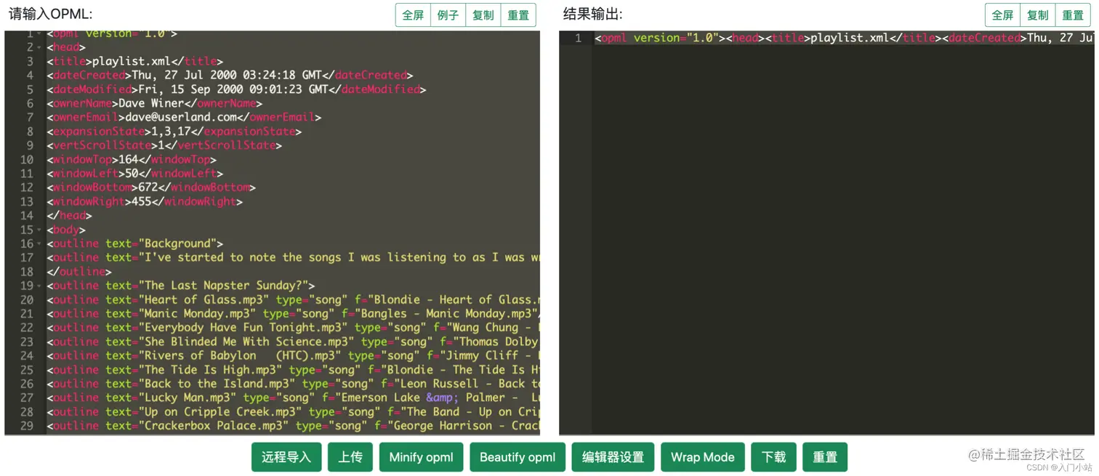Click the Beautify opml button
Image resolution: width=1099 pixels, height=476 pixels.
click(518, 457)
